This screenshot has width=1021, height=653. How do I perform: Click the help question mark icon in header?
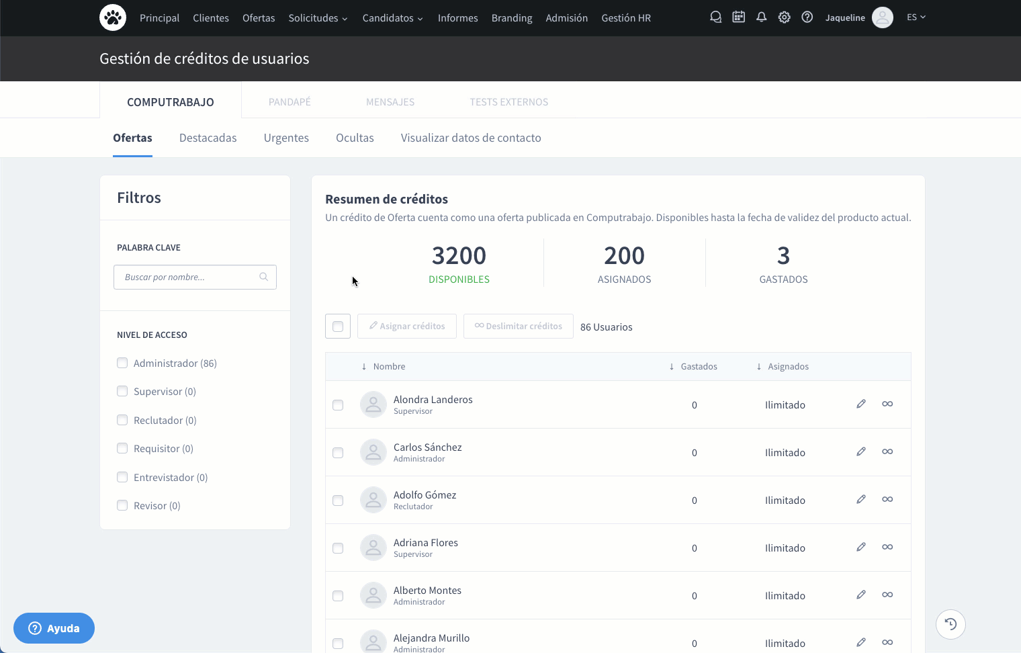807,17
